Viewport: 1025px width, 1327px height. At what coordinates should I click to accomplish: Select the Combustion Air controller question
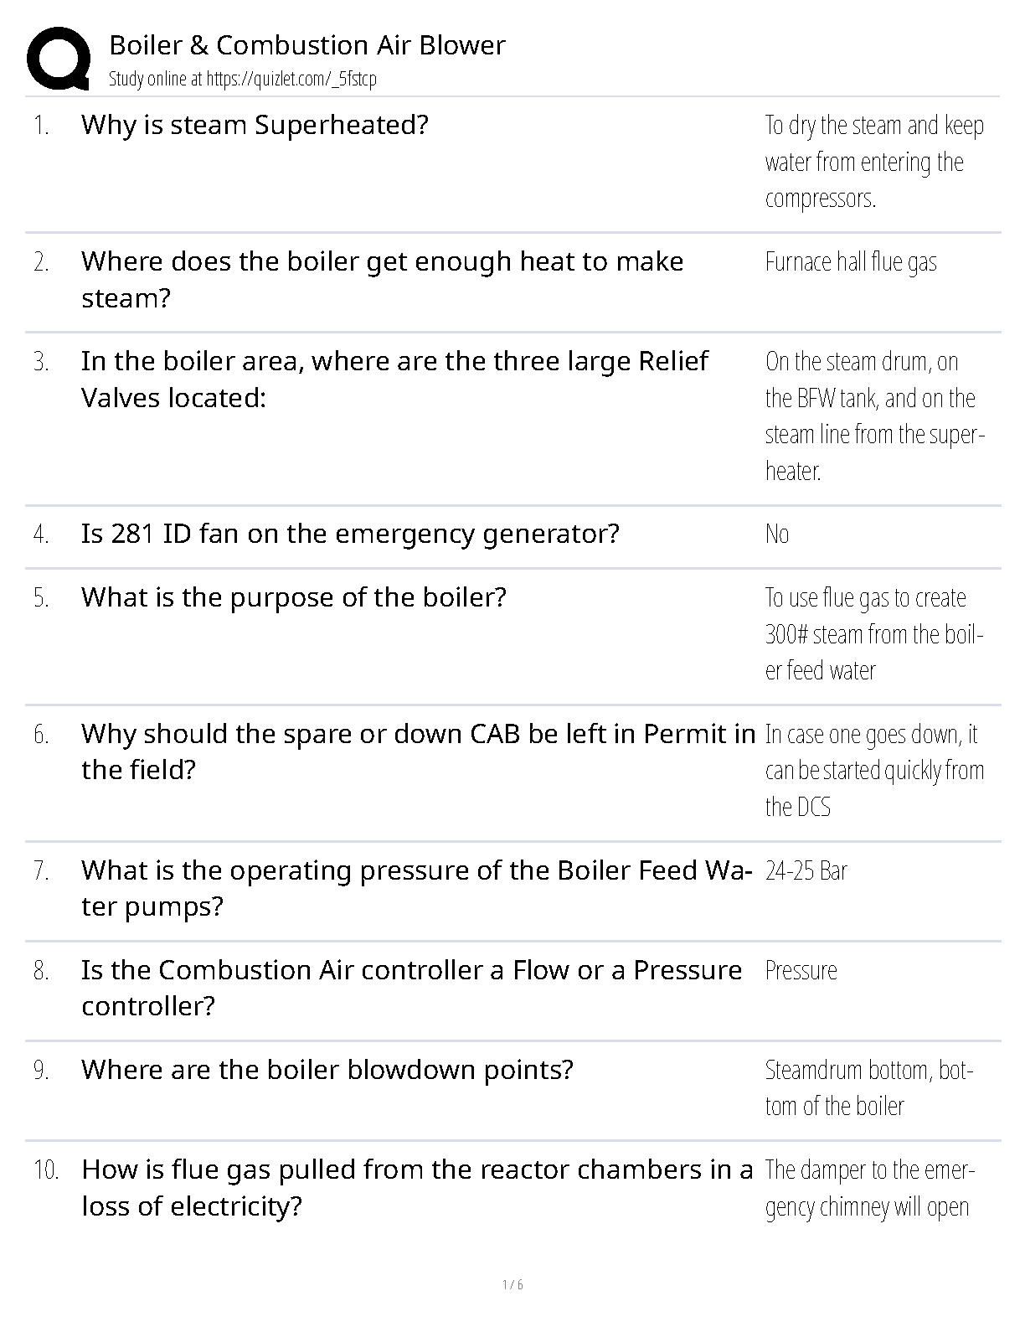tap(411, 988)
